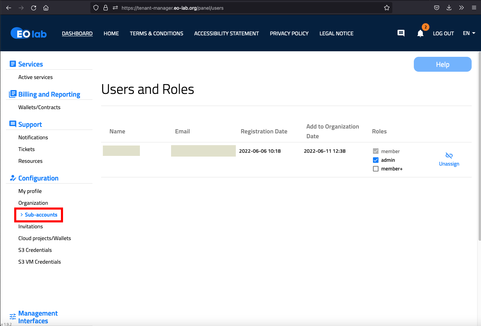Viewport: 481px width, 326px height.
Task: Click the Unassign link text
Action: point(449,164)
